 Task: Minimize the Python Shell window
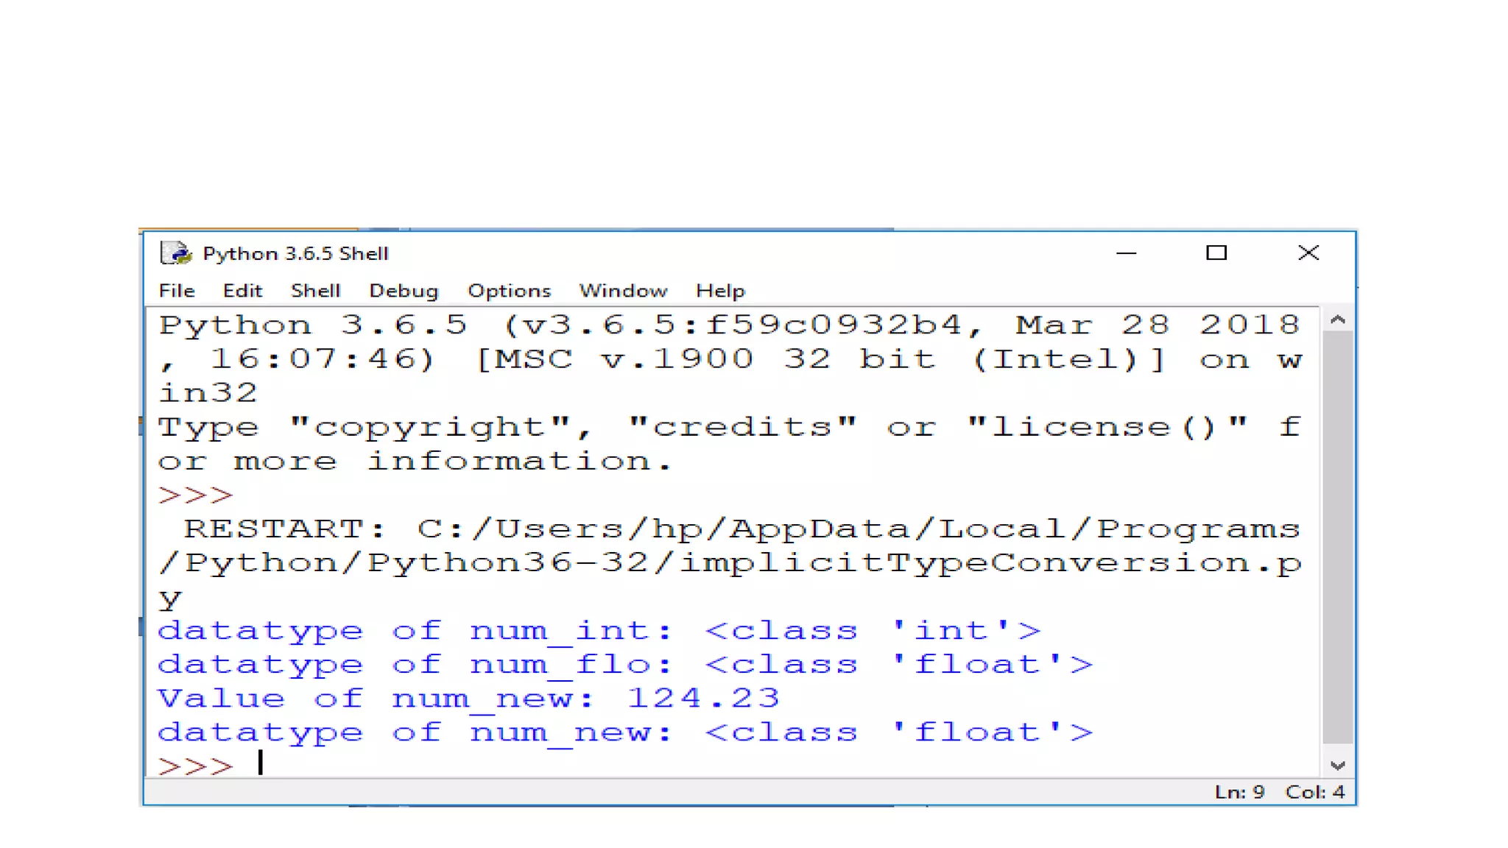click(x=1126, y=253)
